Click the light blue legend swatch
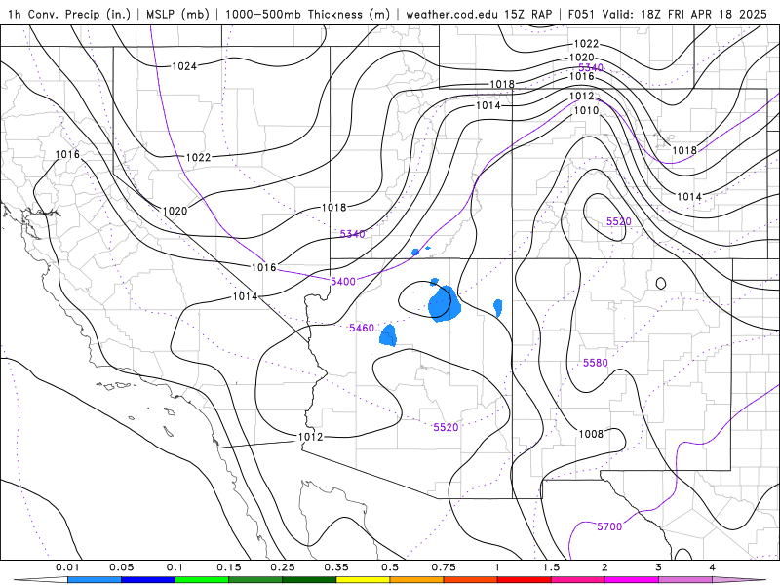 coord(95,580)
